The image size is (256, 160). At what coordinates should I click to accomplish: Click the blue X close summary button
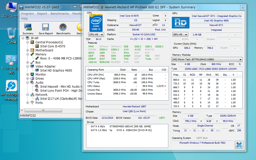(x=239, y=145)
